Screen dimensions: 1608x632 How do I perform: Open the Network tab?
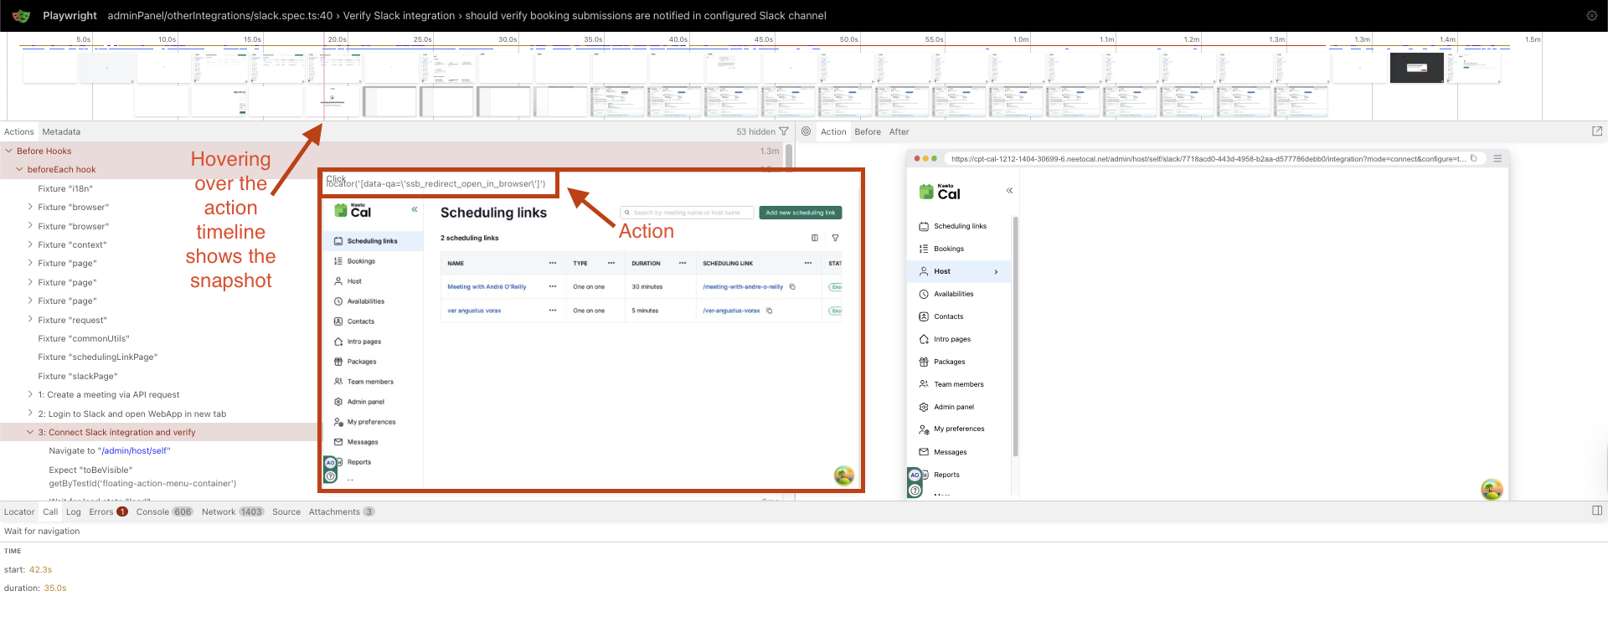coord(219,511)
